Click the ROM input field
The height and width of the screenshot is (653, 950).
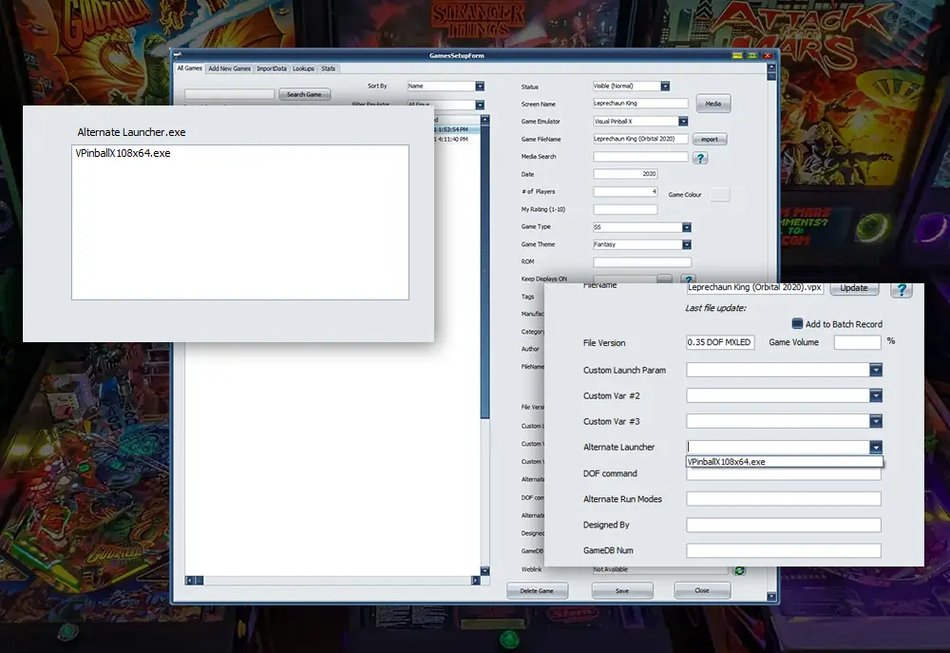[642, 262]
